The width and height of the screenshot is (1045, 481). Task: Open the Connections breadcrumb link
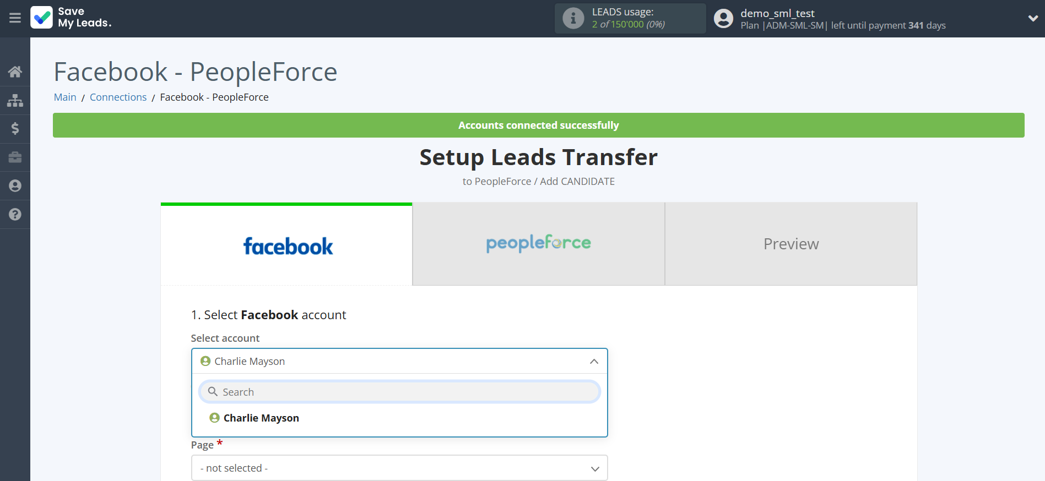pyautogui.click(x=118, y=97)
